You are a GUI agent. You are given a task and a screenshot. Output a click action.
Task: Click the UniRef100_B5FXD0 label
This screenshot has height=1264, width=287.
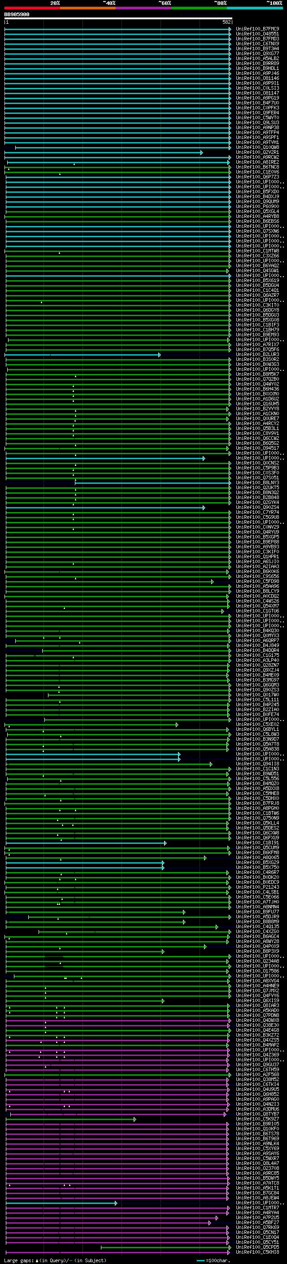257,191
